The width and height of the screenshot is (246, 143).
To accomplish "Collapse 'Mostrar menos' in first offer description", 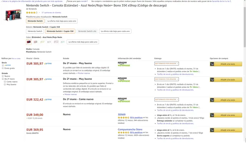I will tap(83, 73).
